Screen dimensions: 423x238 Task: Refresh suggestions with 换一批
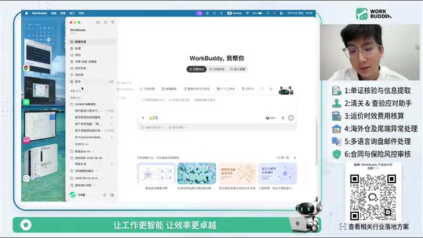pos(283,157)
